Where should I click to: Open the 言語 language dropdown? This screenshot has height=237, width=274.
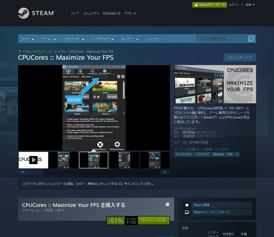coord(250,5)
